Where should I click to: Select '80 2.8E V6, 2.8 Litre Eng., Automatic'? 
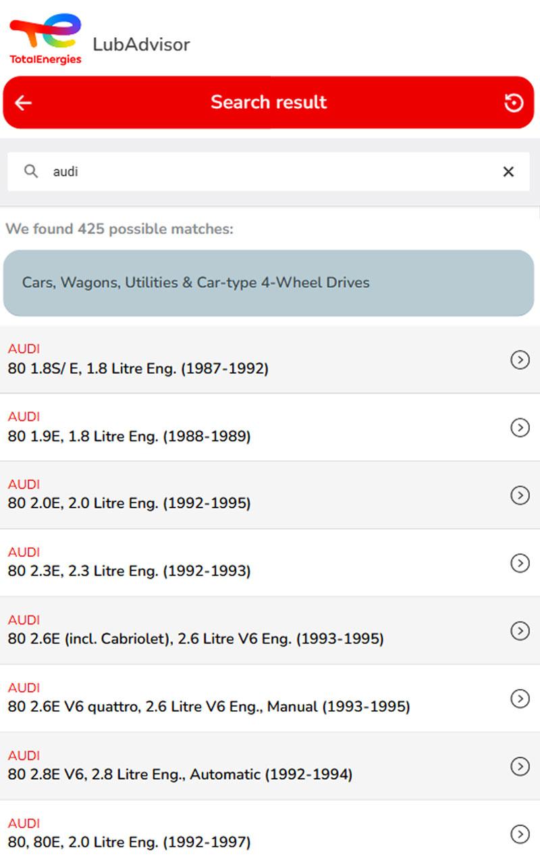[x=180, y=774]
